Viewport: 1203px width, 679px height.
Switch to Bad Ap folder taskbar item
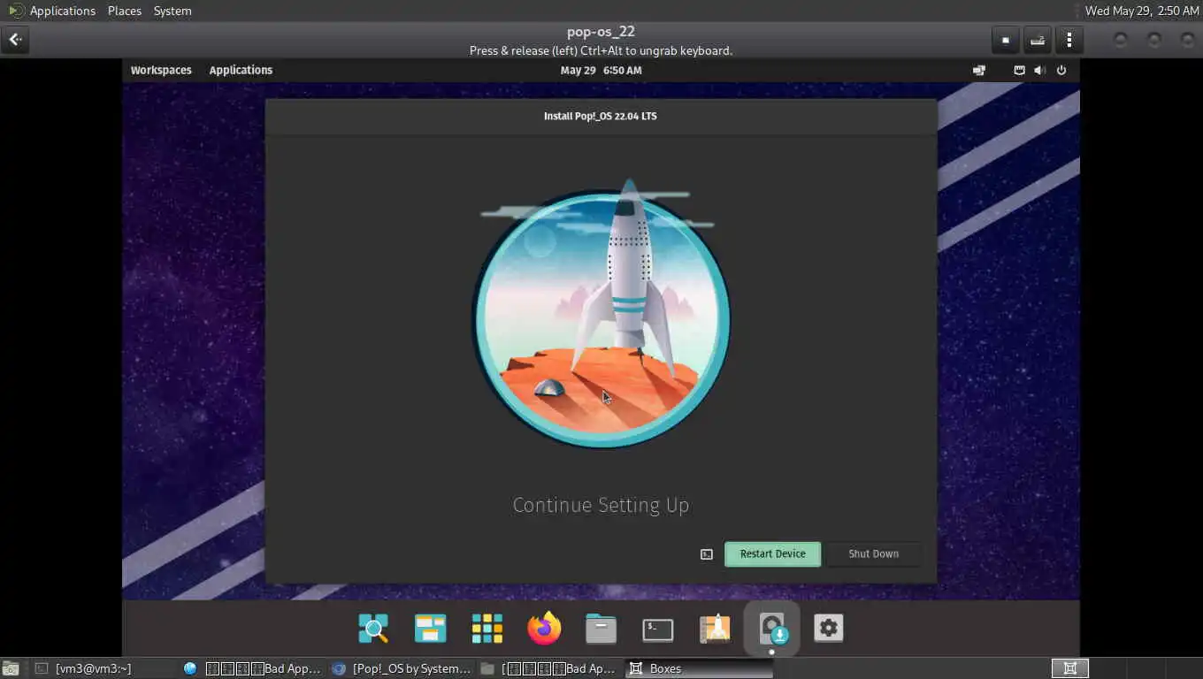click(549, 668)
